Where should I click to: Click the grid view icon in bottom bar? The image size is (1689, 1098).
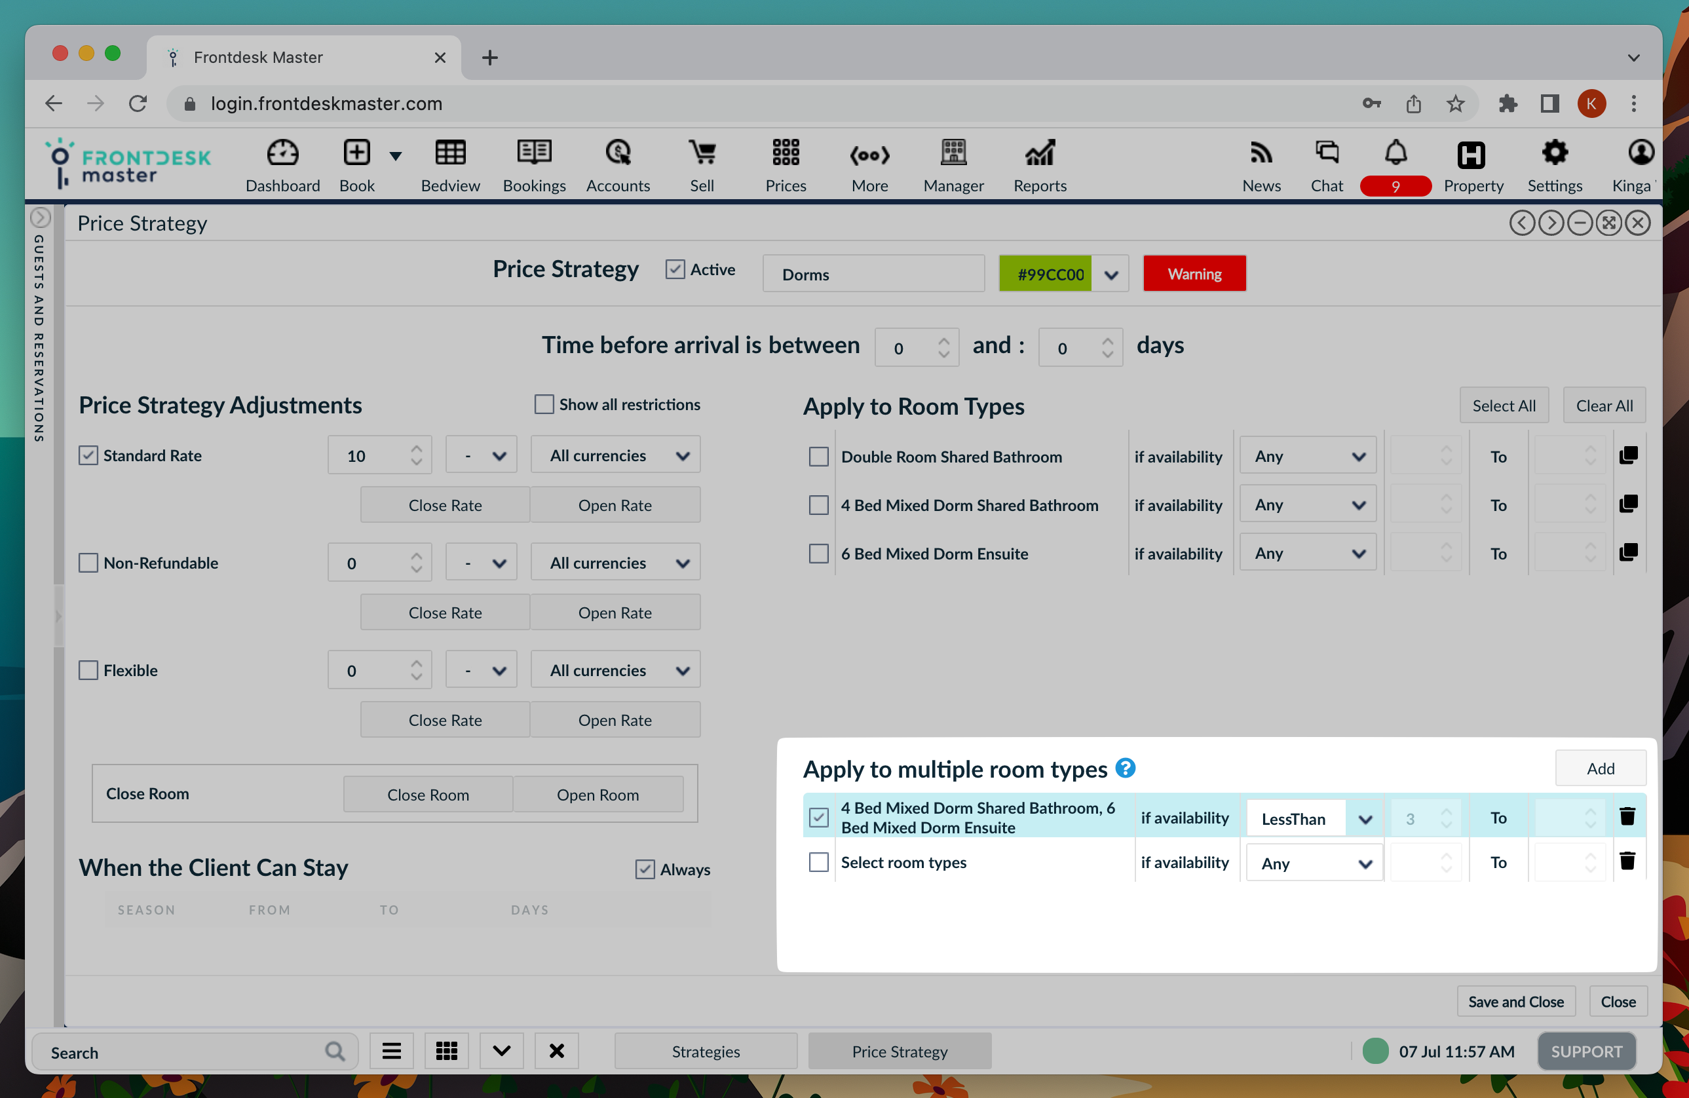click(x=446, y=1050)
